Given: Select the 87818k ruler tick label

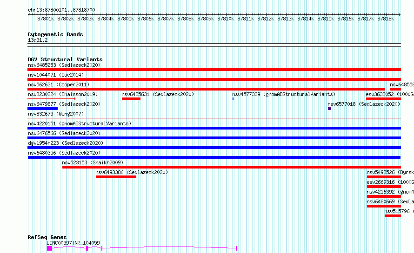Looking at the screenshot, I should [386, 19].
